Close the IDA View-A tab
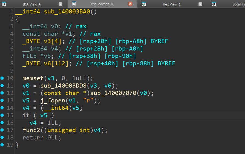Image resolution: width=245 pixels, height=154 pixels. [60, 4]
